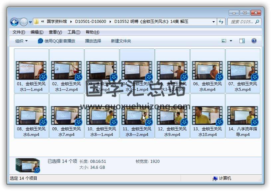Select the 01、金锁玉关风水1—1.mp4 video thumbnail
Viewport: 271px width, 191px height.
[31, 70]
